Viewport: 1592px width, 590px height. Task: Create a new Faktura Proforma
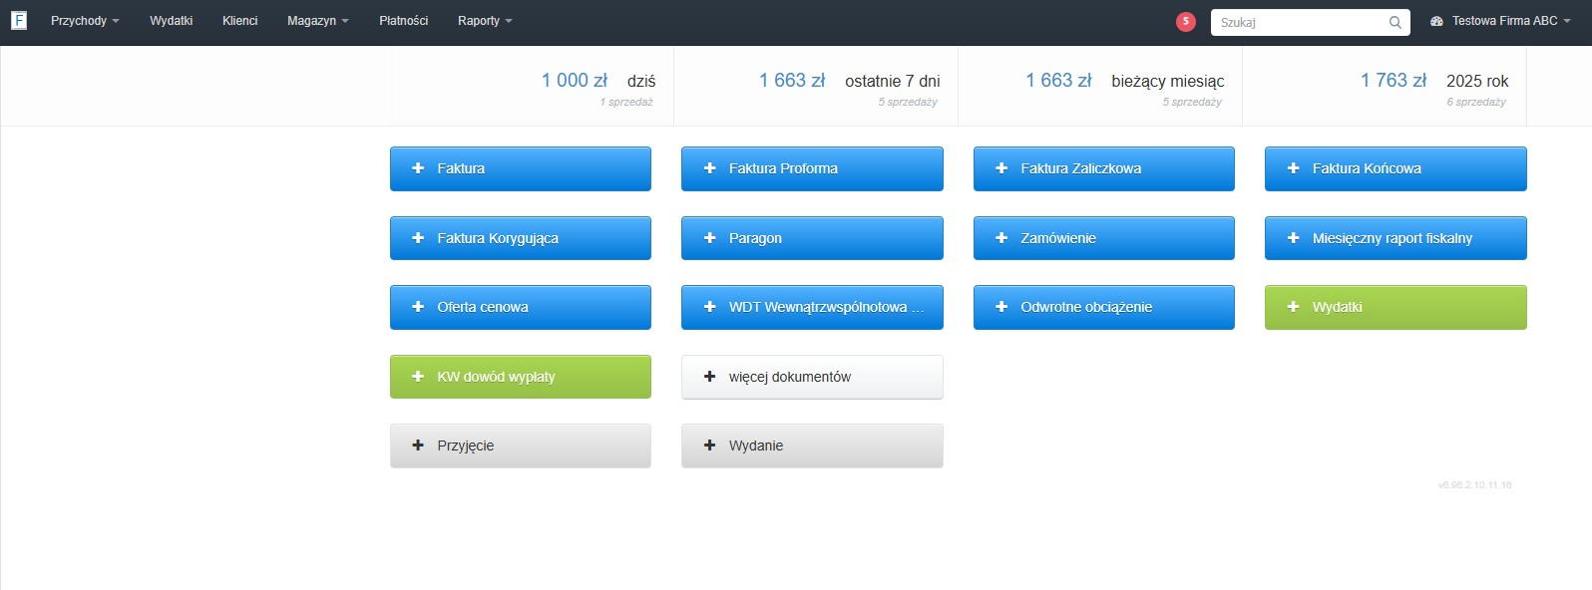(x=812, y=168)
